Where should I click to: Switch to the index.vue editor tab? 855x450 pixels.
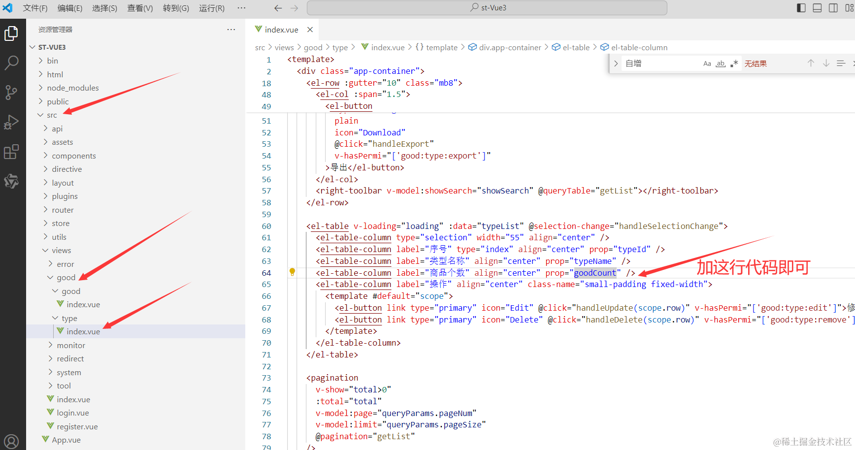coord(281,30)
